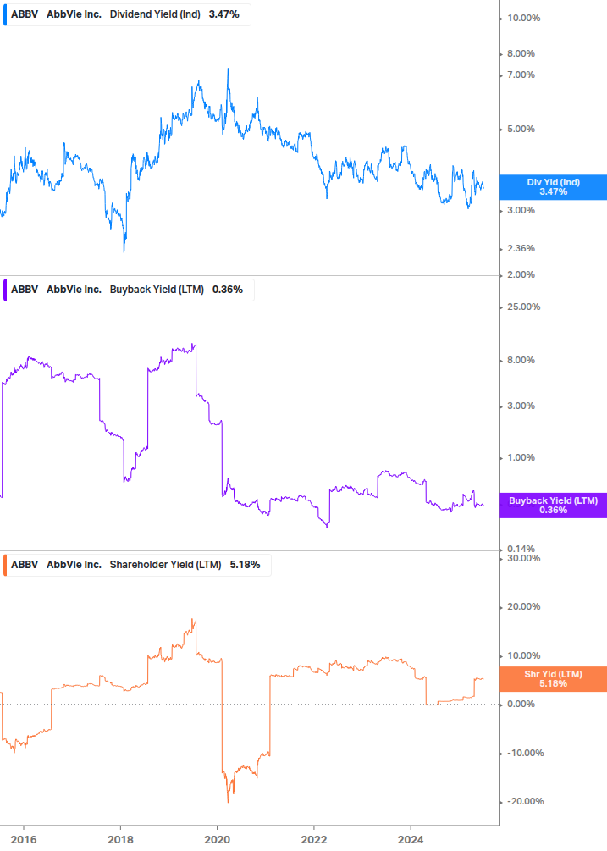Click the 1.00% label on buyback yield axis
This screenshot has height=851, width=607.
coord(521,457)
